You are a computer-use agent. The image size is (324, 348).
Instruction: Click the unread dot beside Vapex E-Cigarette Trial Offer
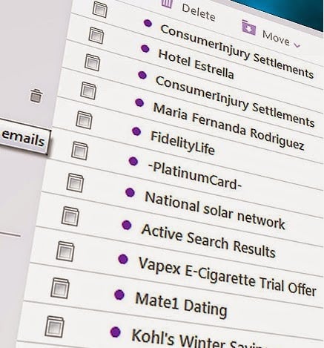(x=123, y=259)
